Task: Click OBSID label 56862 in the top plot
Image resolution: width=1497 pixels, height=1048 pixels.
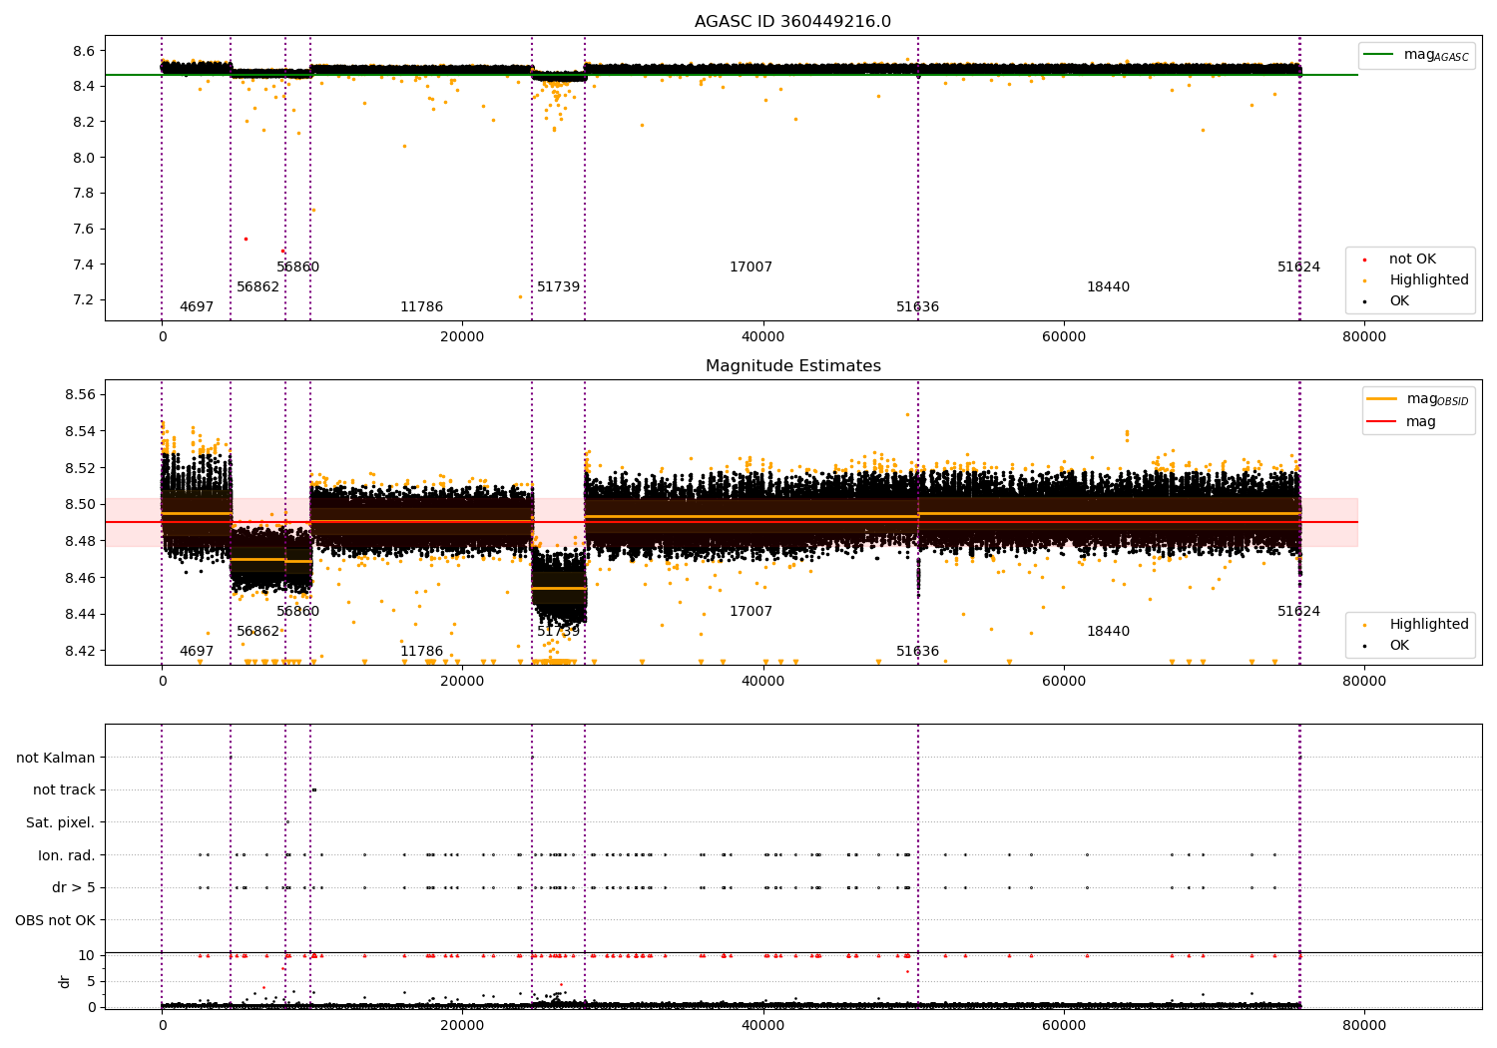Action: [258, 287]
